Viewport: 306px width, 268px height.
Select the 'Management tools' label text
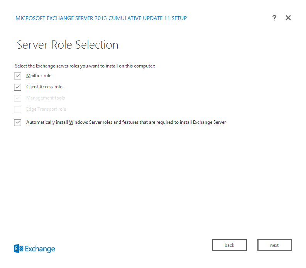pos(45,98)
